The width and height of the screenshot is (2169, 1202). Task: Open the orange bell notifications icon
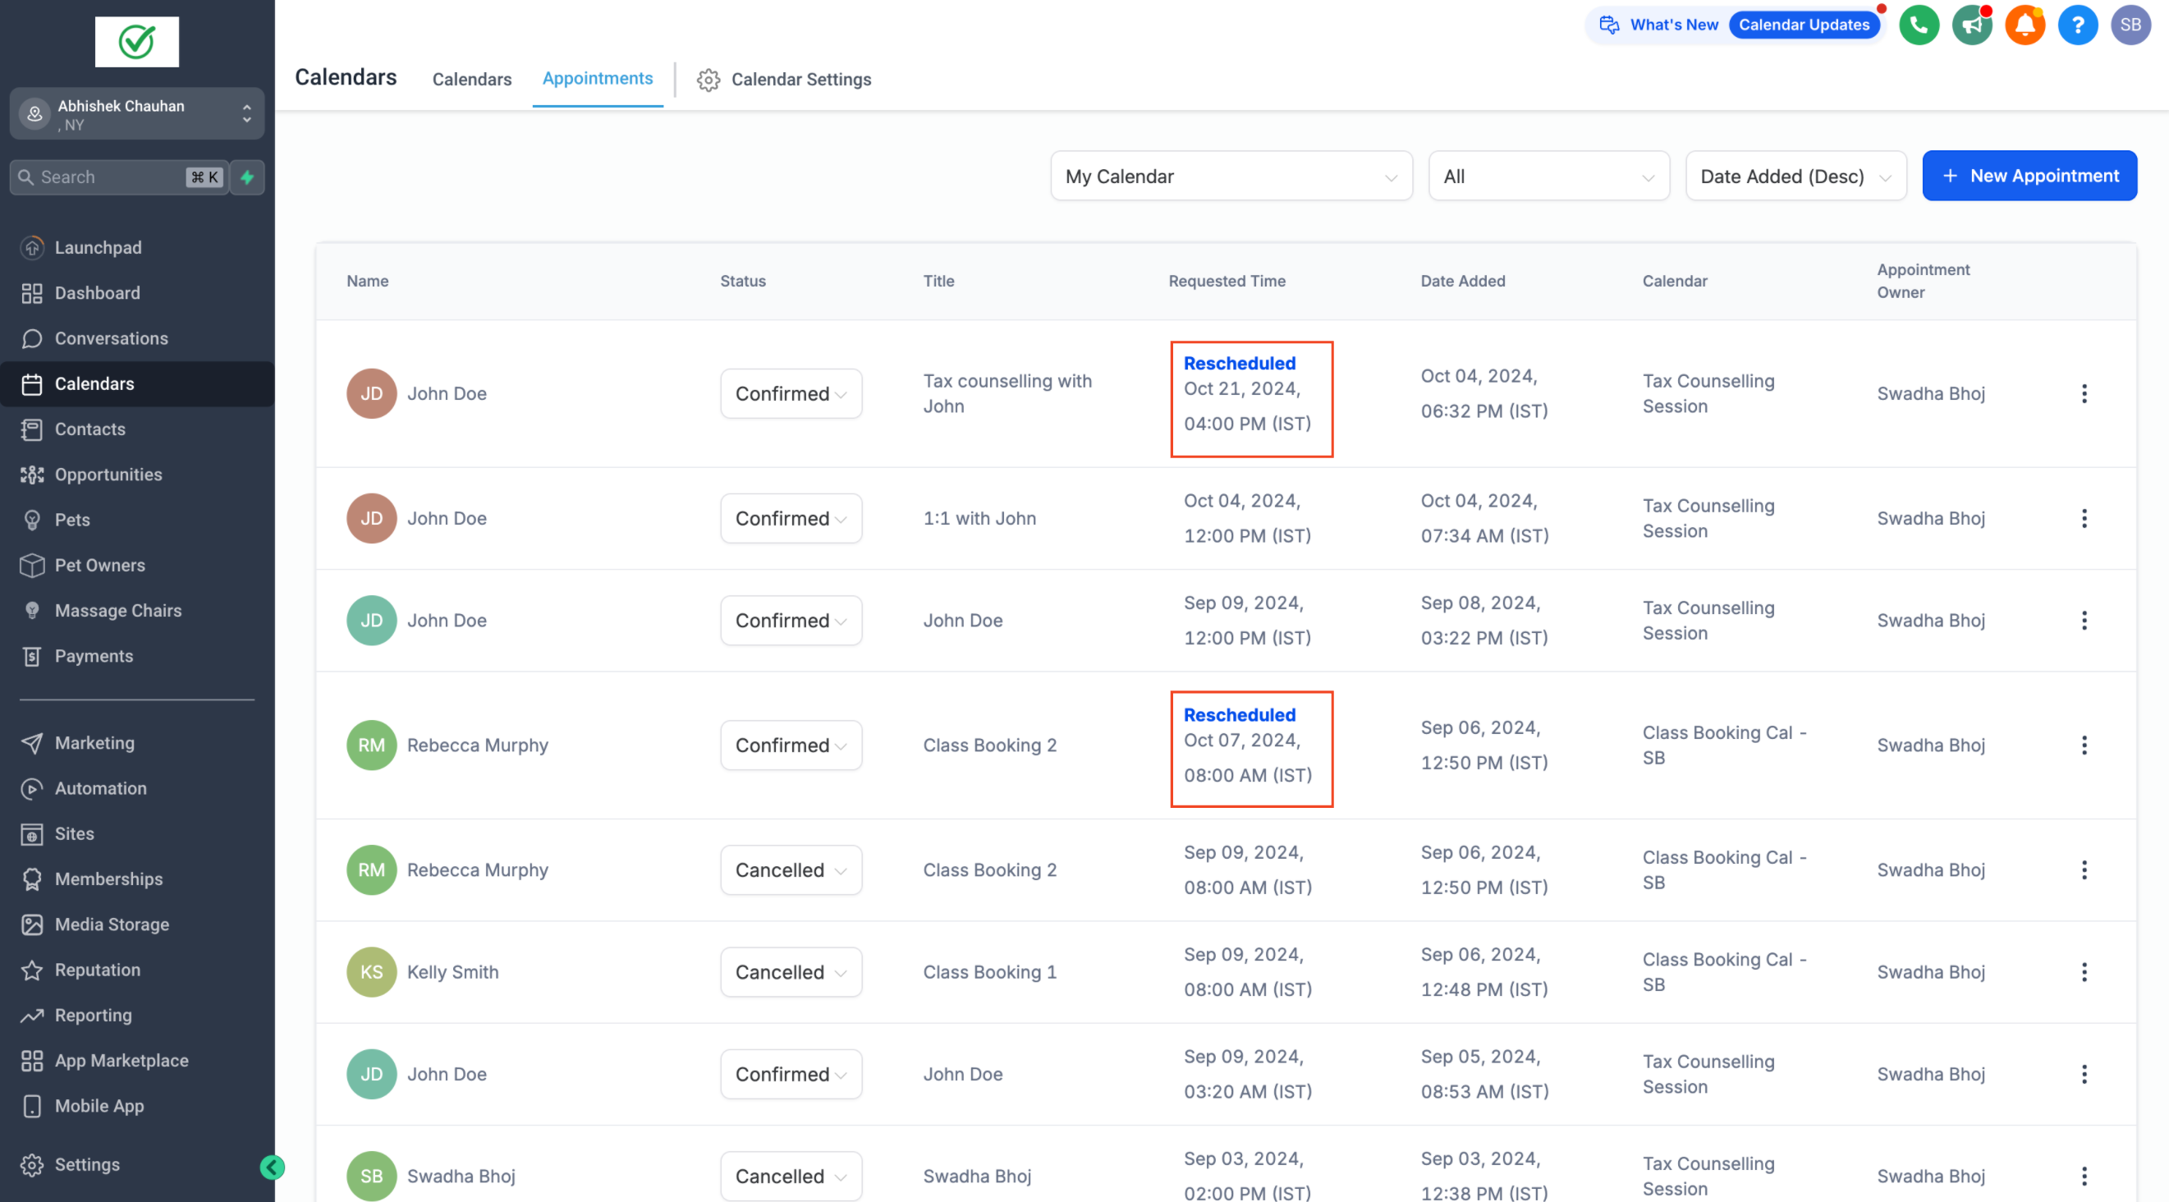coord(2025,25)
